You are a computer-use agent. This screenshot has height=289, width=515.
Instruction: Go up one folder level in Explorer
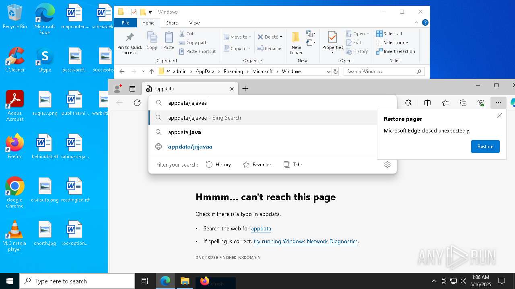click(151, 71)
